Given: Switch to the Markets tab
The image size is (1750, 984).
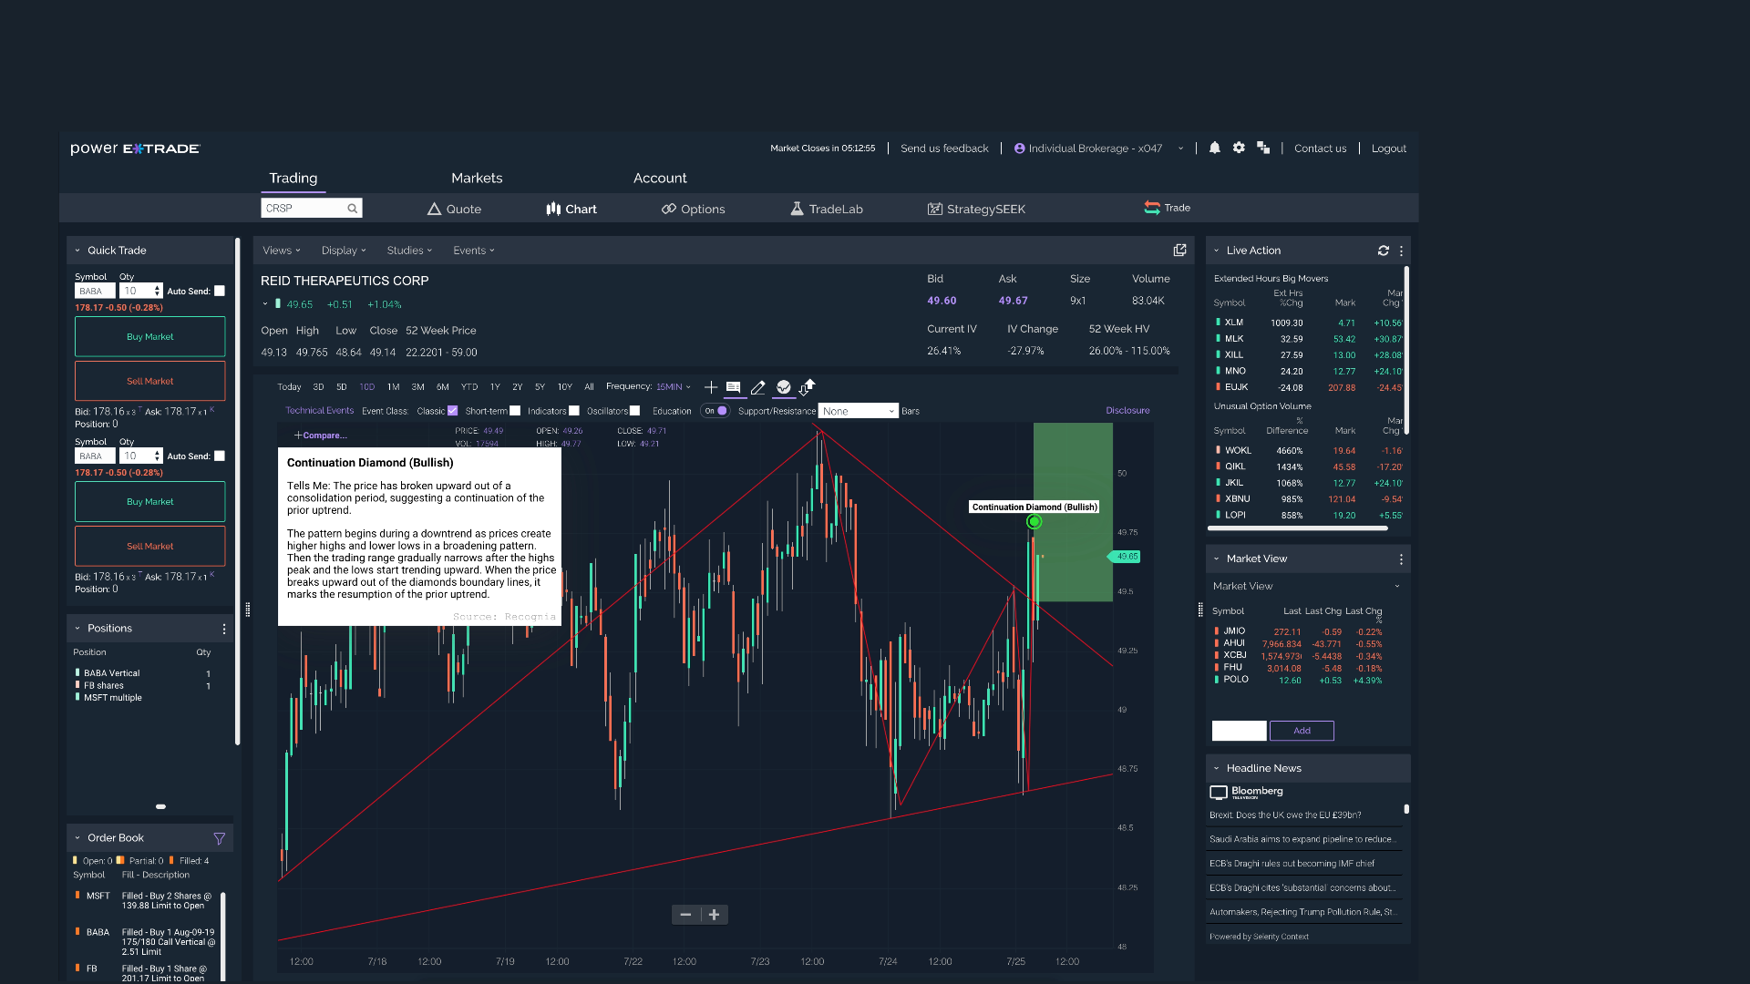Looking at the screenshot, I should tap(477, 178).
